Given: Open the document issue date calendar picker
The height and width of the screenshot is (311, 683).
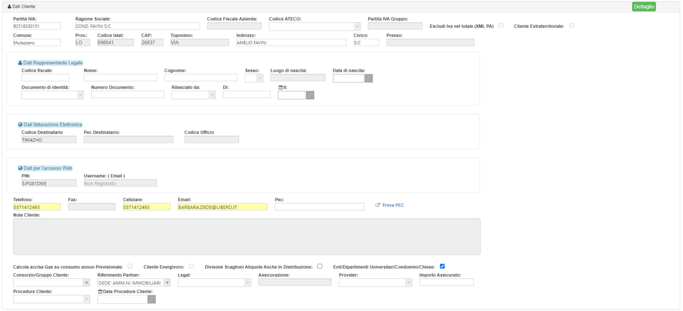Looking at the screenshot, I should [x=310, y=95].
